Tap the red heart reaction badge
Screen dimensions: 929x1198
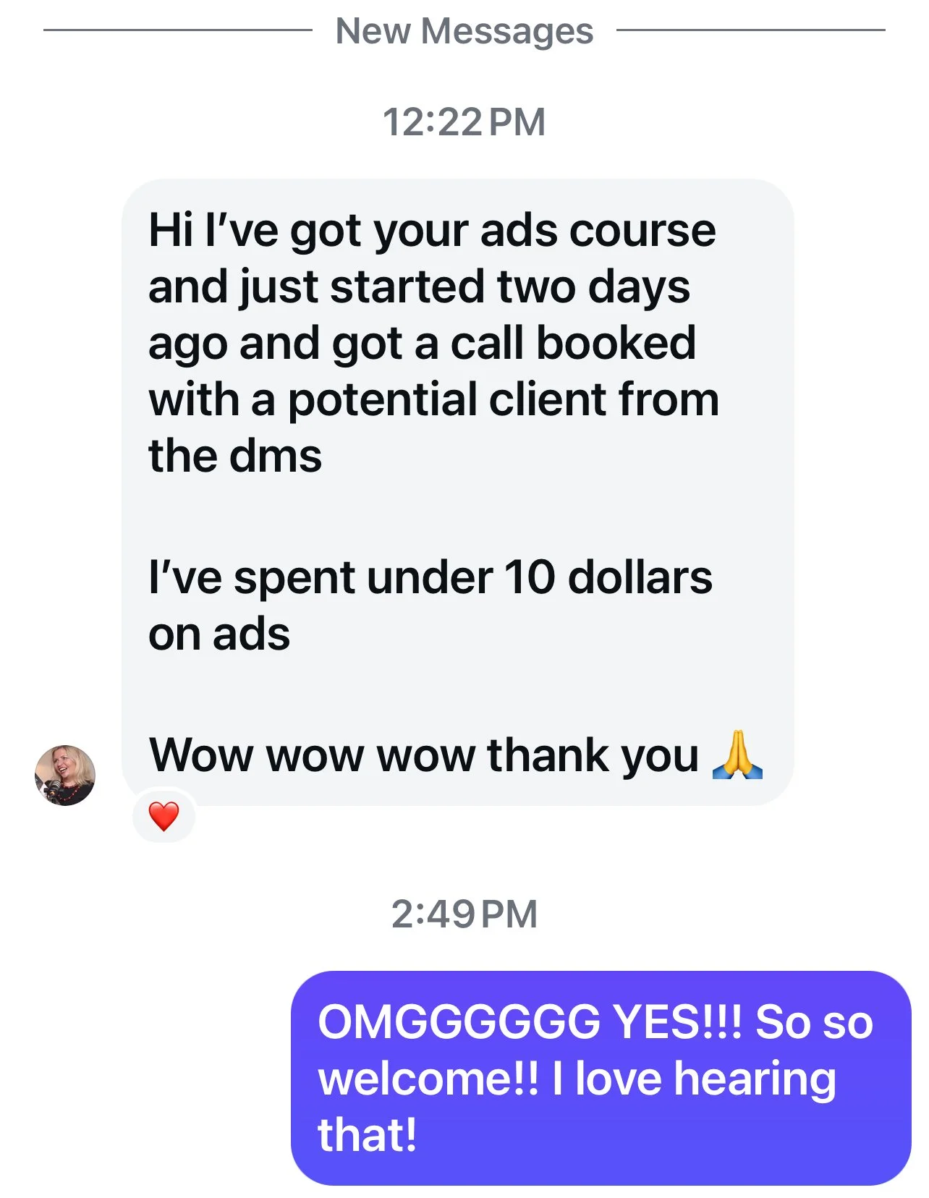click(x=164, y=816)
